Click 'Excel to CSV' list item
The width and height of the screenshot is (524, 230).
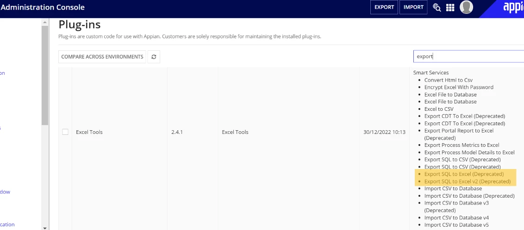439,109
